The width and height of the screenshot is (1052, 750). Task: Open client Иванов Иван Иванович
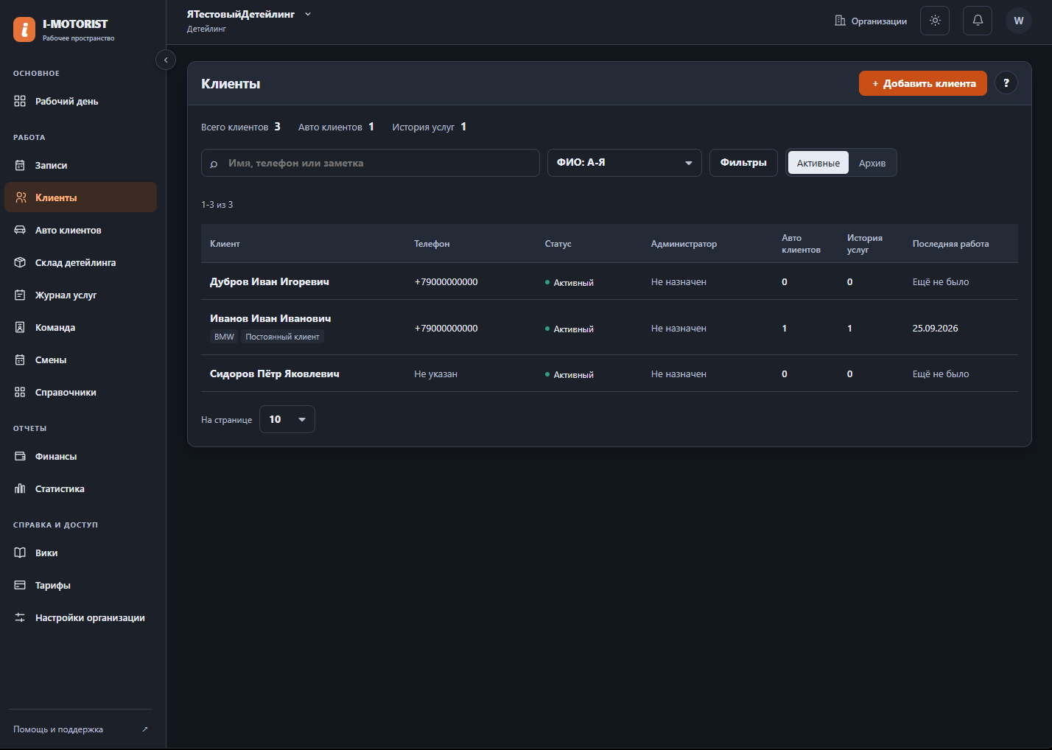coord(270,318)
